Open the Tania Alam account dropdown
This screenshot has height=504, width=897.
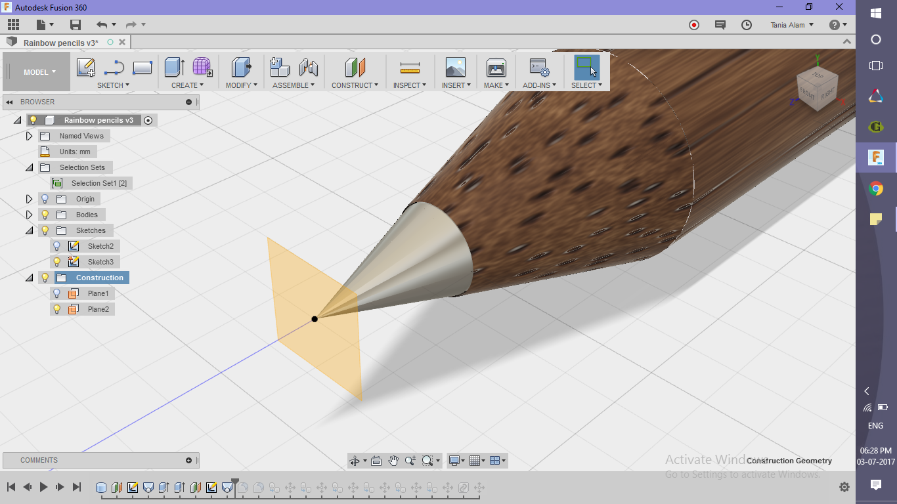[x=792, y=25]
